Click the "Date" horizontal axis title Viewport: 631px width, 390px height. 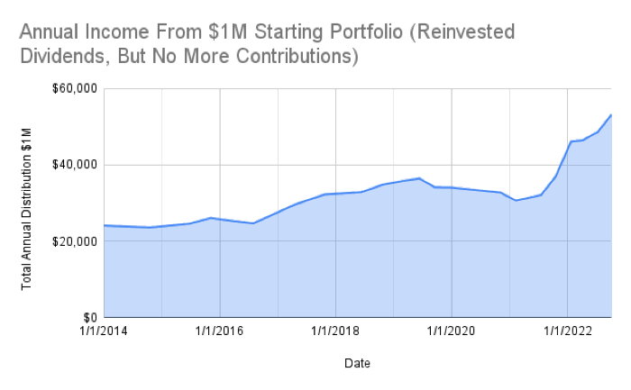356,363
